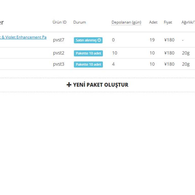The width and height of the screenshot is (195, 195).
Task: Click the YENİ PAKET OLUŞTUR button
Action: click(97, 85)
